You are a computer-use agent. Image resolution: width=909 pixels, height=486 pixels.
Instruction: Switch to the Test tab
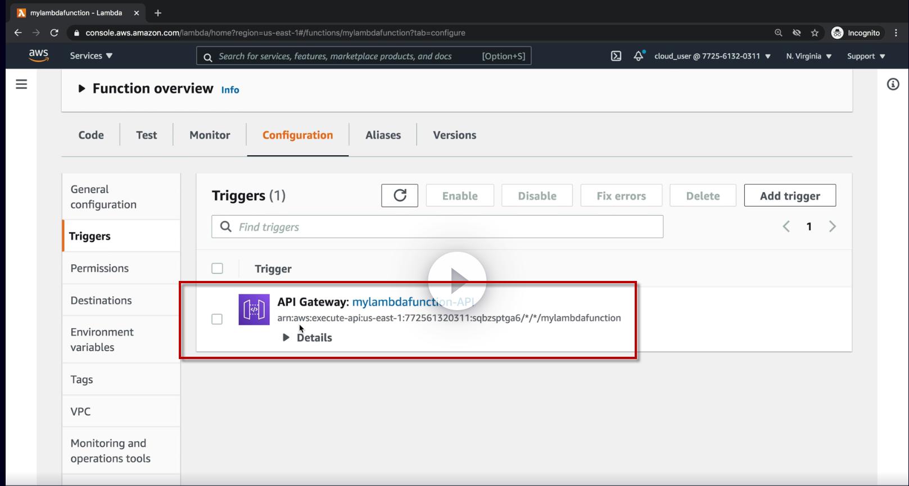point(147,135)
